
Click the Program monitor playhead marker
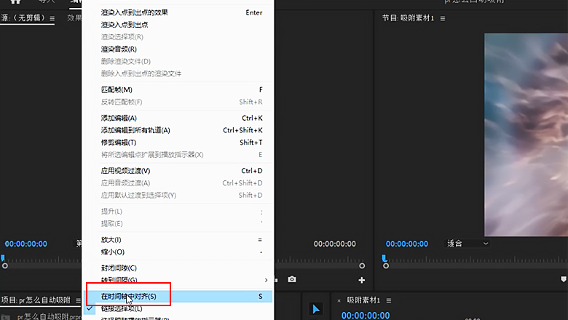coord(384,258)
